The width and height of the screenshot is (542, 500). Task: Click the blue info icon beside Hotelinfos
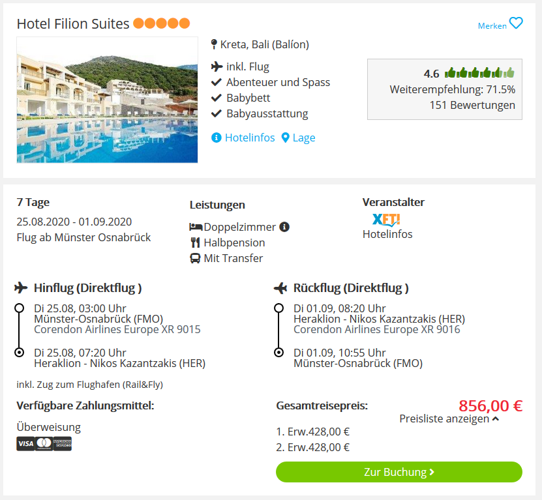(x=216, y=138)
